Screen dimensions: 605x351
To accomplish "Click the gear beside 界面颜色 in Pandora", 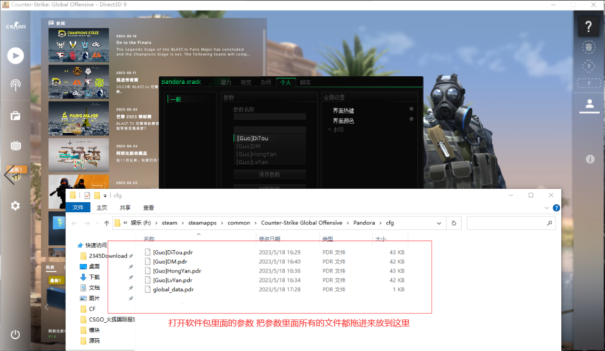I will pyautogui.click(x=412, y=119).
